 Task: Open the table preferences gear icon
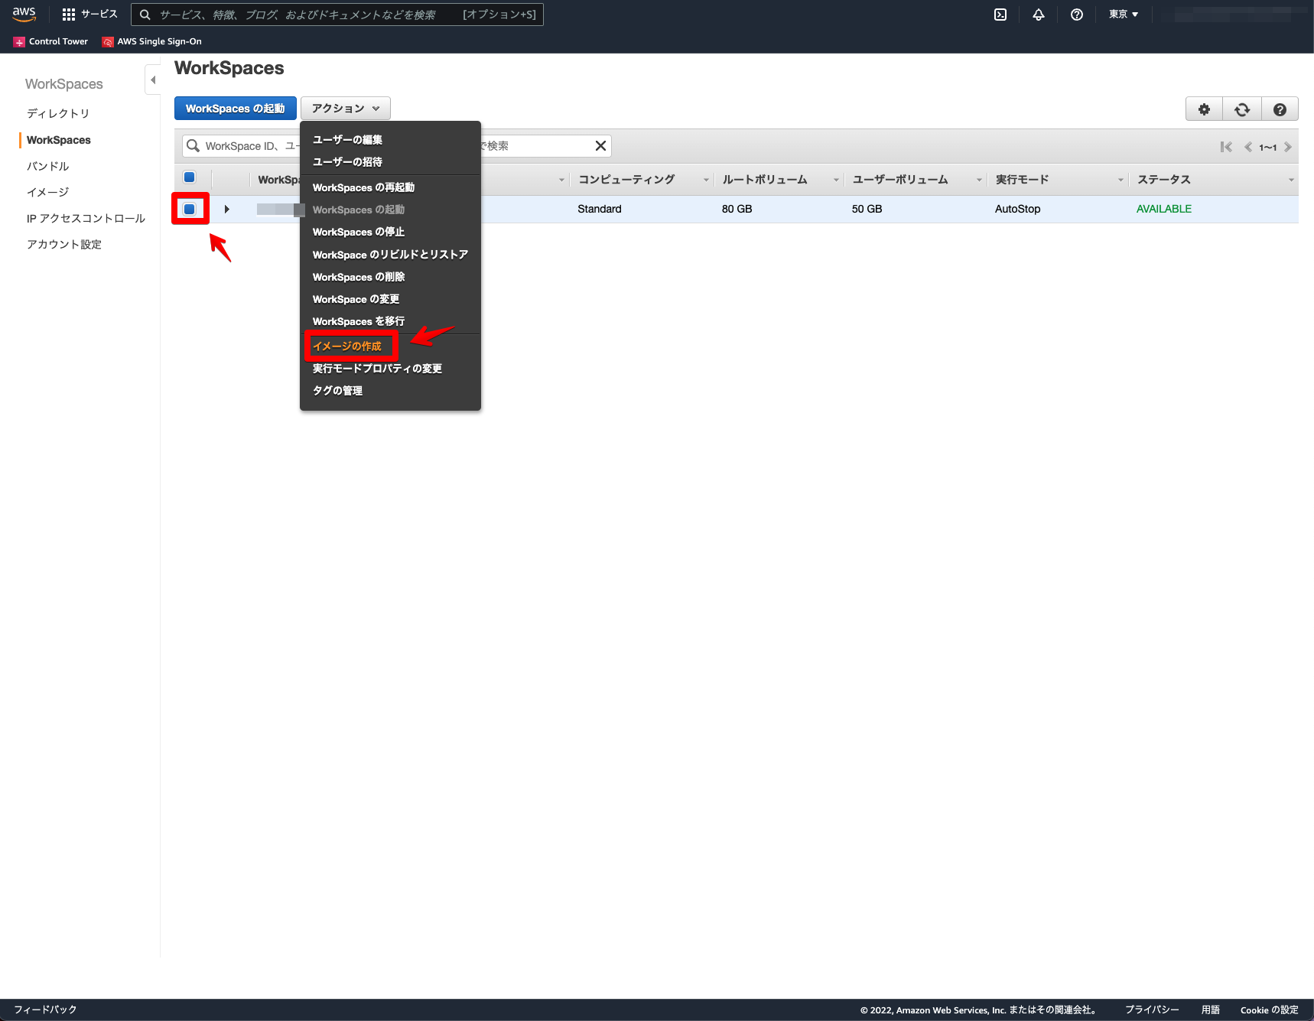(x=1203, y=109)
